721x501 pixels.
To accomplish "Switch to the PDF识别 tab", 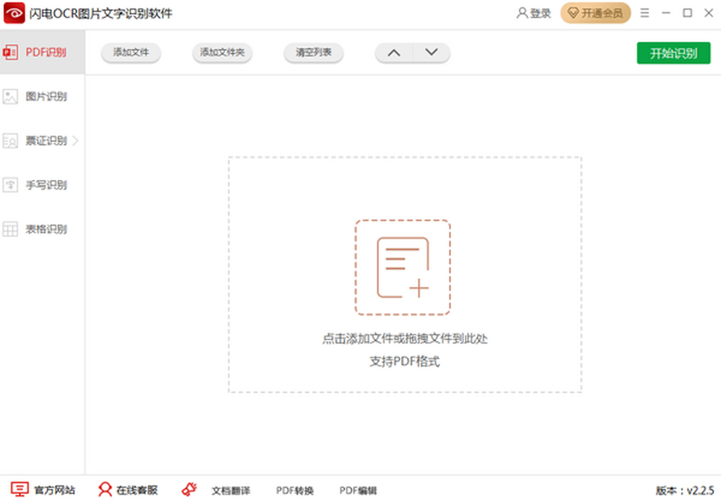I will (x=42, y=52).
